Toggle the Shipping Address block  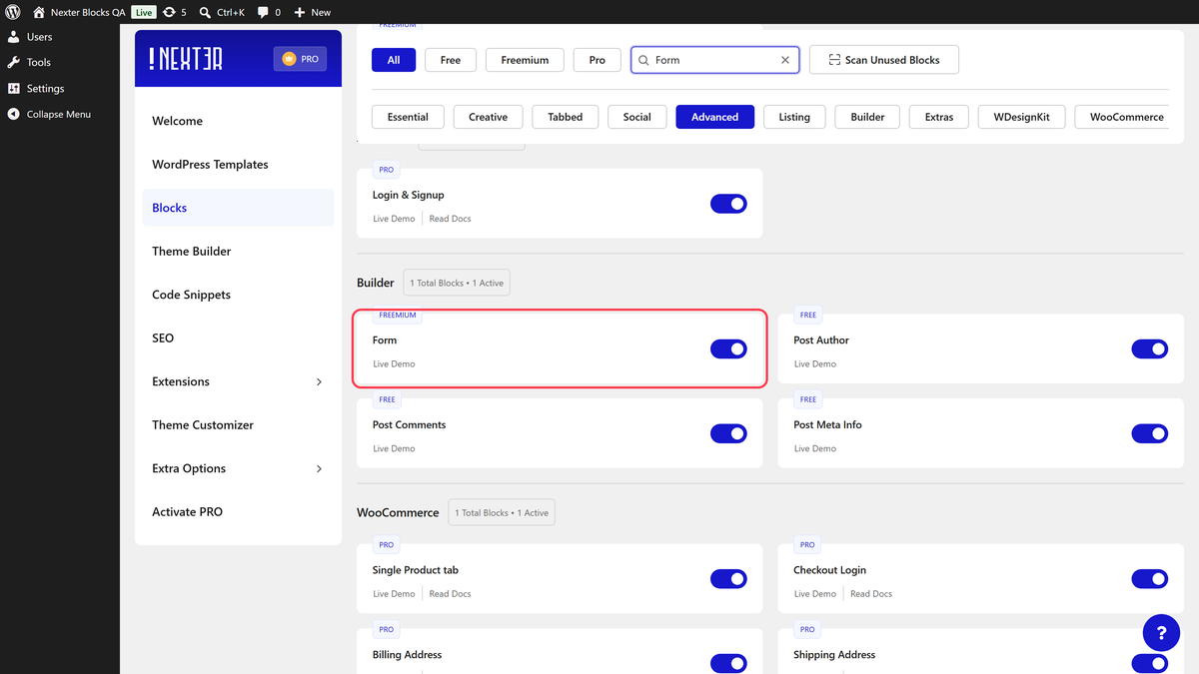1150,663
